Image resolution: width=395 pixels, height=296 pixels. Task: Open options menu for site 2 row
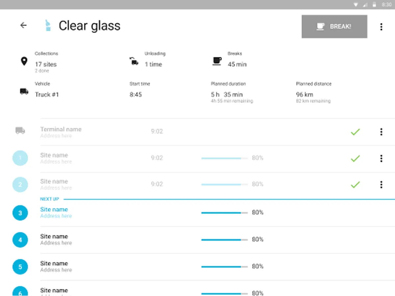pos(381,185)
